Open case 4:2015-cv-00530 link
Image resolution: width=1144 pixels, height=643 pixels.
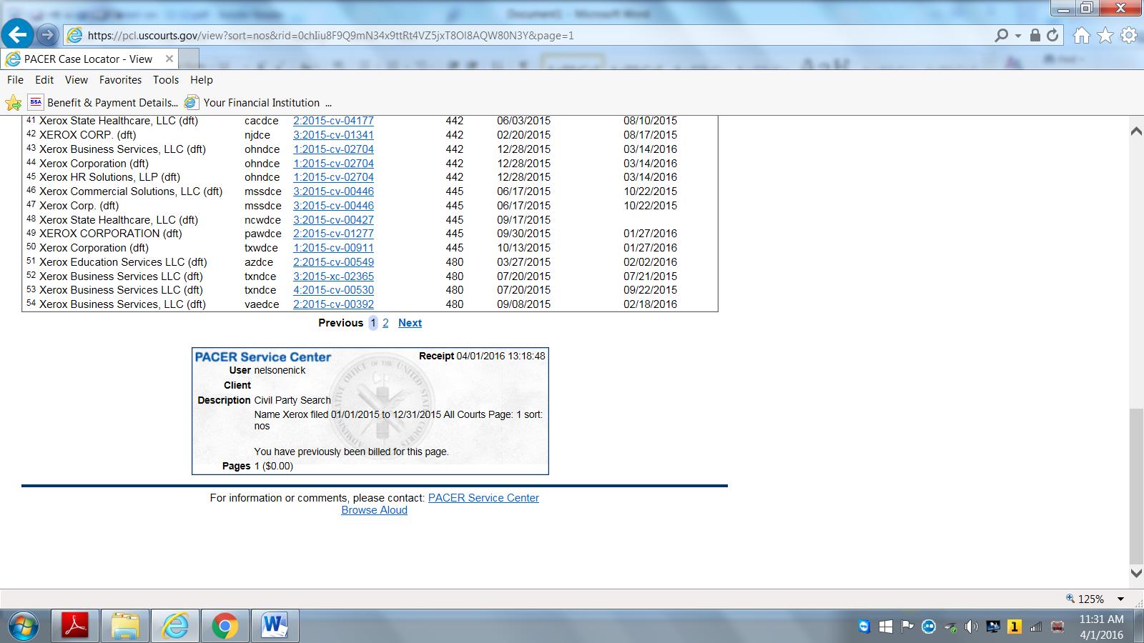click(x=333, y=290)
